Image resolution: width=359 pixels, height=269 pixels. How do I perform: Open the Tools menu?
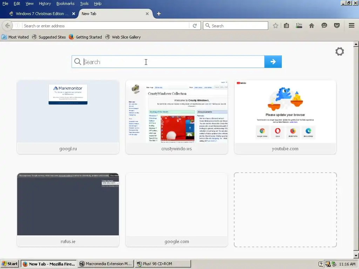(x=84, y=4)
